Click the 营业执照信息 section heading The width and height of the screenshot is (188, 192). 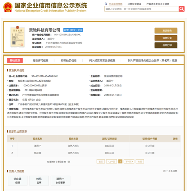pos(16,70)
